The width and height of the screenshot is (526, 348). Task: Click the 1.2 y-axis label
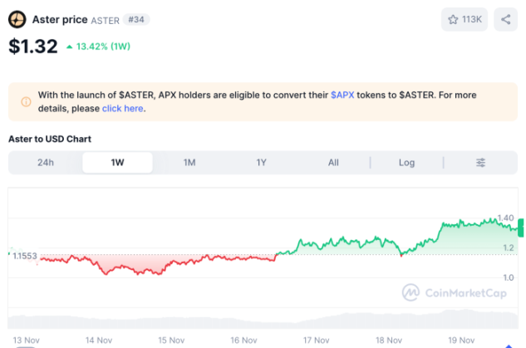(x=509, y=248)
